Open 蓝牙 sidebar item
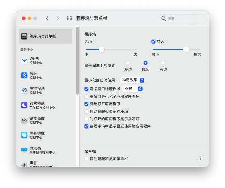 tap(46, 75)
